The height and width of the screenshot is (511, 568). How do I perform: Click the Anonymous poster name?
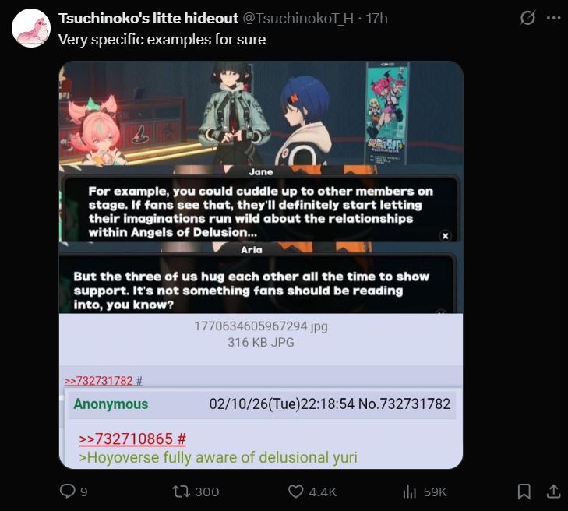pos(111,404)
